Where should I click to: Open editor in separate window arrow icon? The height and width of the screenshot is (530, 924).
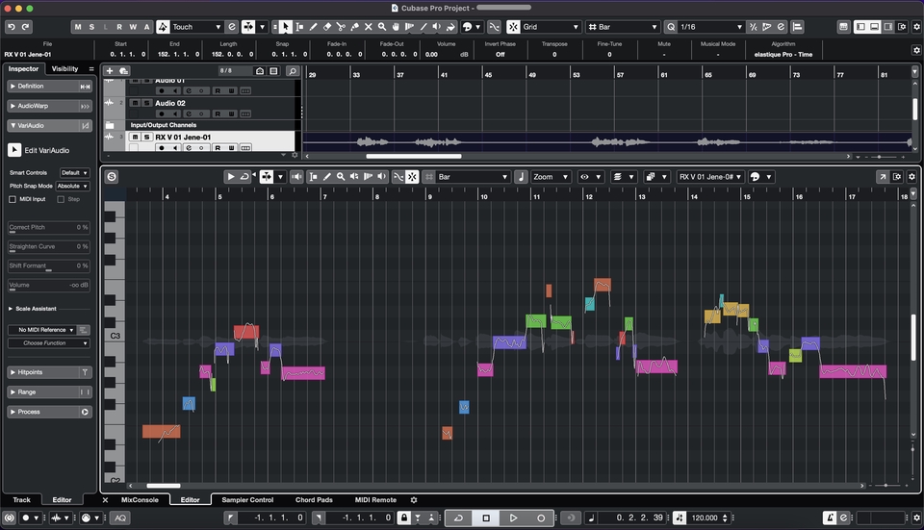[x=883, y=177]
